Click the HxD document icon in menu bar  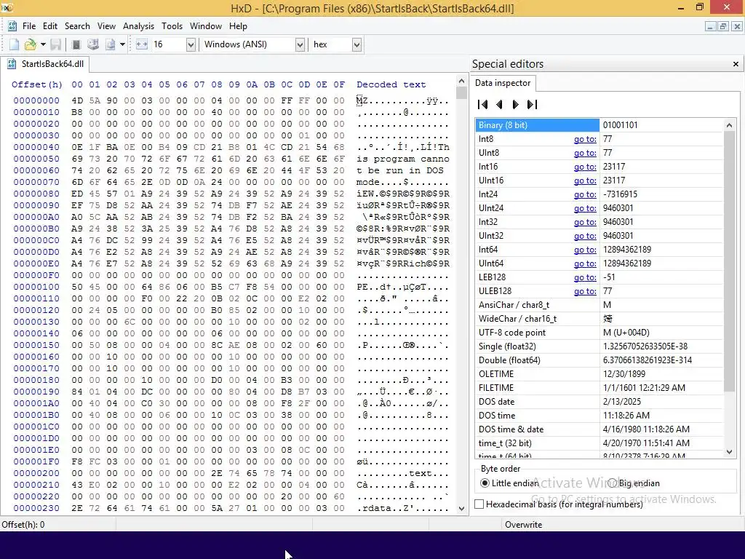point(12,26)
